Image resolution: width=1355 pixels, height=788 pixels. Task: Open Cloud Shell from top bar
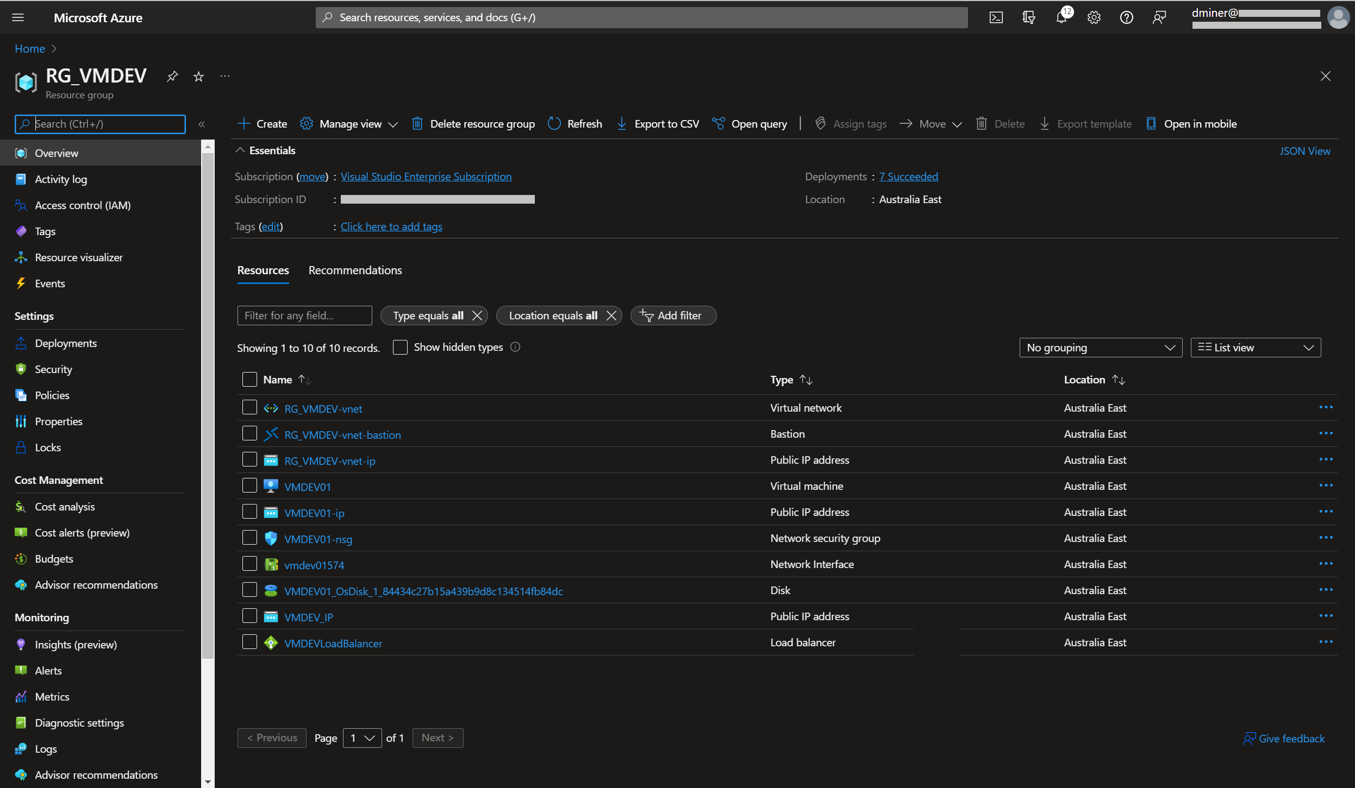coord(996,17)
